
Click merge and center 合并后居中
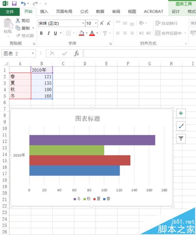[168, 33]
